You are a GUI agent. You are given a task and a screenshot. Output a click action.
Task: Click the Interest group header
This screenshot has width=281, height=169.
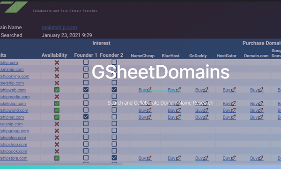pyautogui.click(x=101, y=43)
